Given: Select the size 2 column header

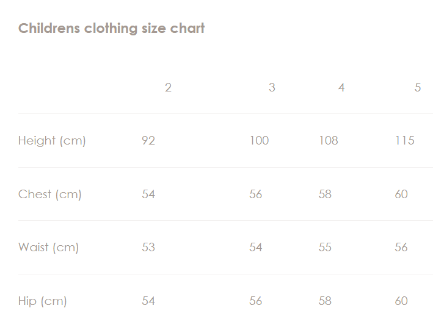Looking at the screenshot, I should tap(168, 87).
